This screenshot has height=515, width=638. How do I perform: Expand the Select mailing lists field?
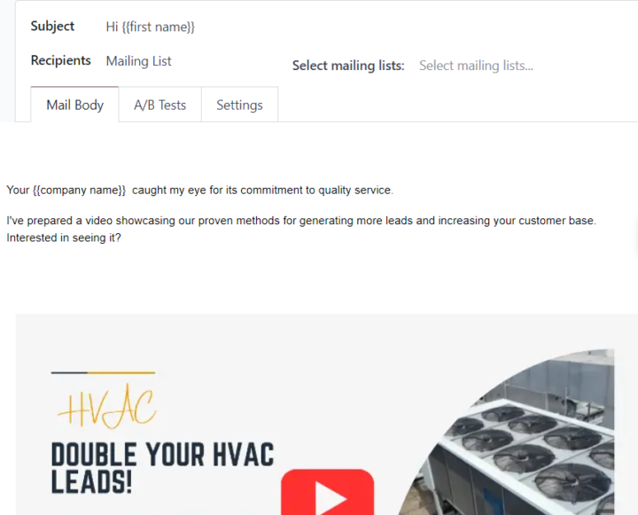point(476,66)
